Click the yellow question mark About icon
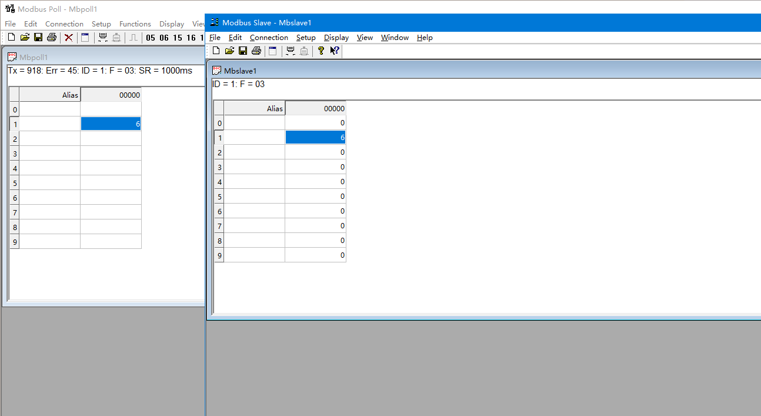This screenshot has width=761, height=416. tap(321, 51)
